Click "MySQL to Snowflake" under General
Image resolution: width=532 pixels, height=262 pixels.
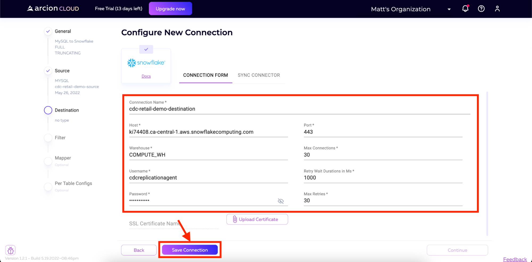click(x=74, y=41)
